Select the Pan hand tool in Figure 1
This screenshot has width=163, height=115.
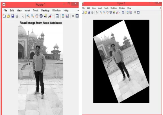[37, 16]
